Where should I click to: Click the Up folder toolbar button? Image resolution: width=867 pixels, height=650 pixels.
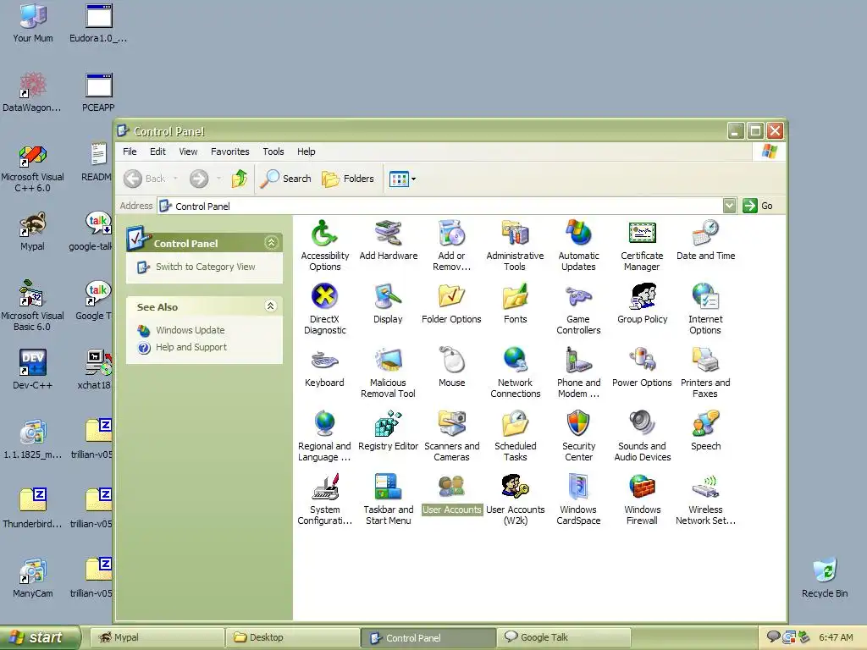pos(240,179)
